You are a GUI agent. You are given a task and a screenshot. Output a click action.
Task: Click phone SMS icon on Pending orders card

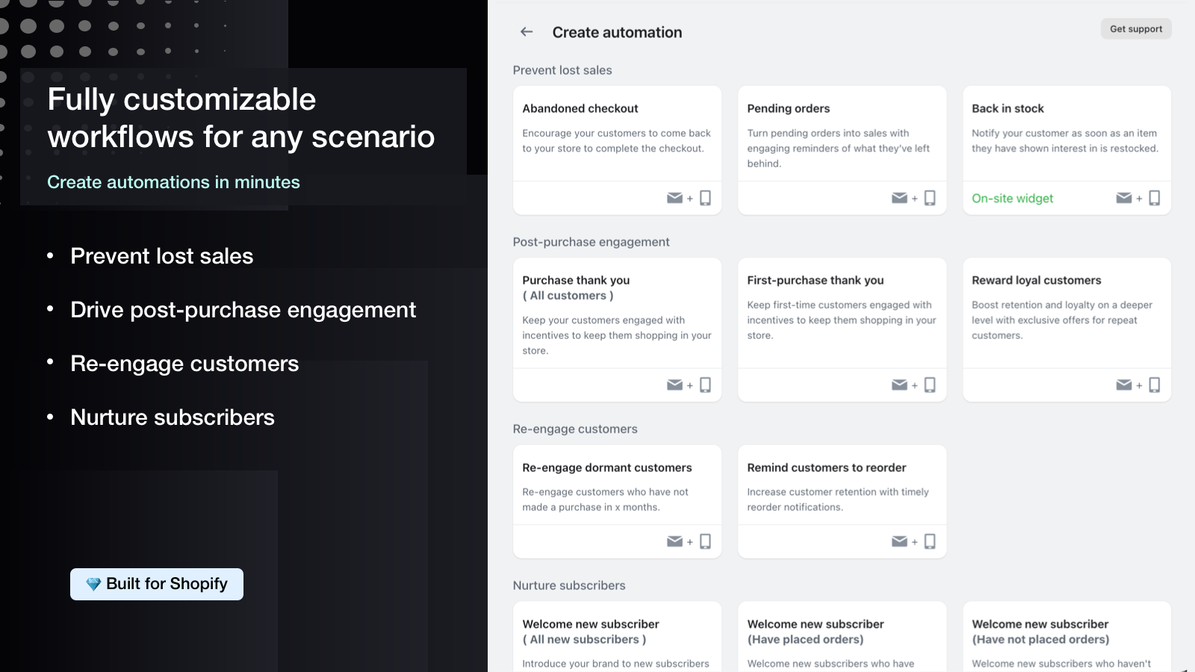(x=930, y=198)
